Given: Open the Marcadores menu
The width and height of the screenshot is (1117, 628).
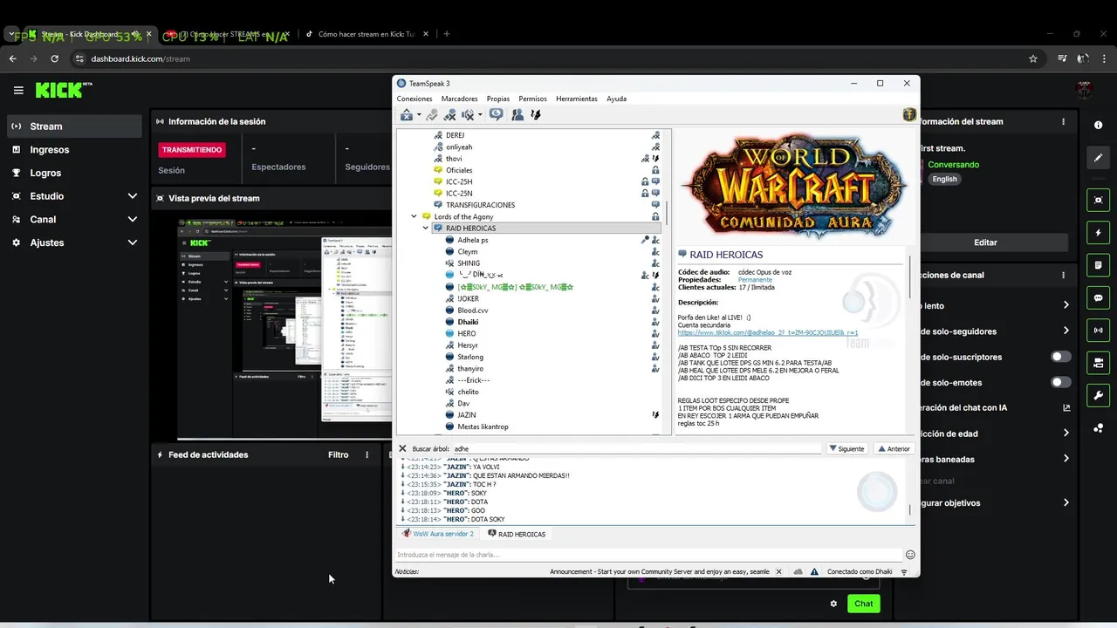Looking at the screenshot, I should pos(460,99).
